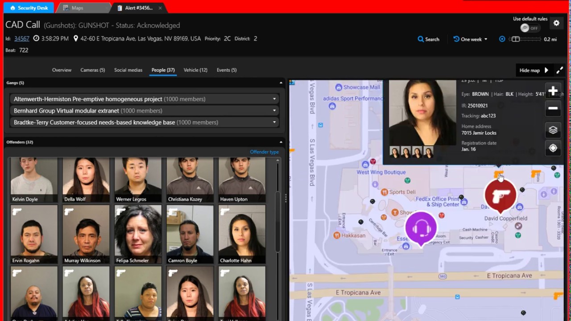Open the map layers selector

(x=553, y=130)
